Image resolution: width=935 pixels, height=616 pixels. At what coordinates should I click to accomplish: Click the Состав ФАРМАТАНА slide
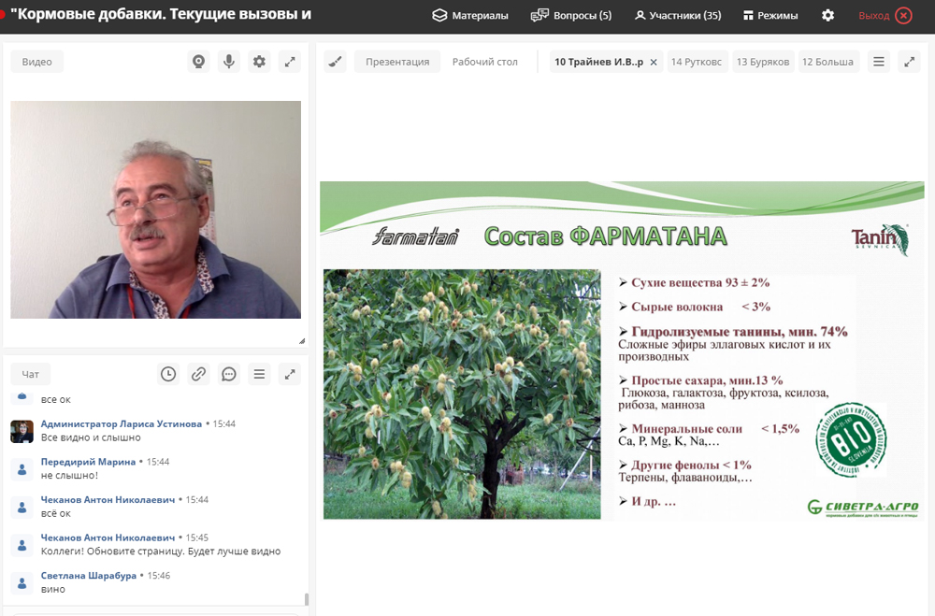click(622, 351)
